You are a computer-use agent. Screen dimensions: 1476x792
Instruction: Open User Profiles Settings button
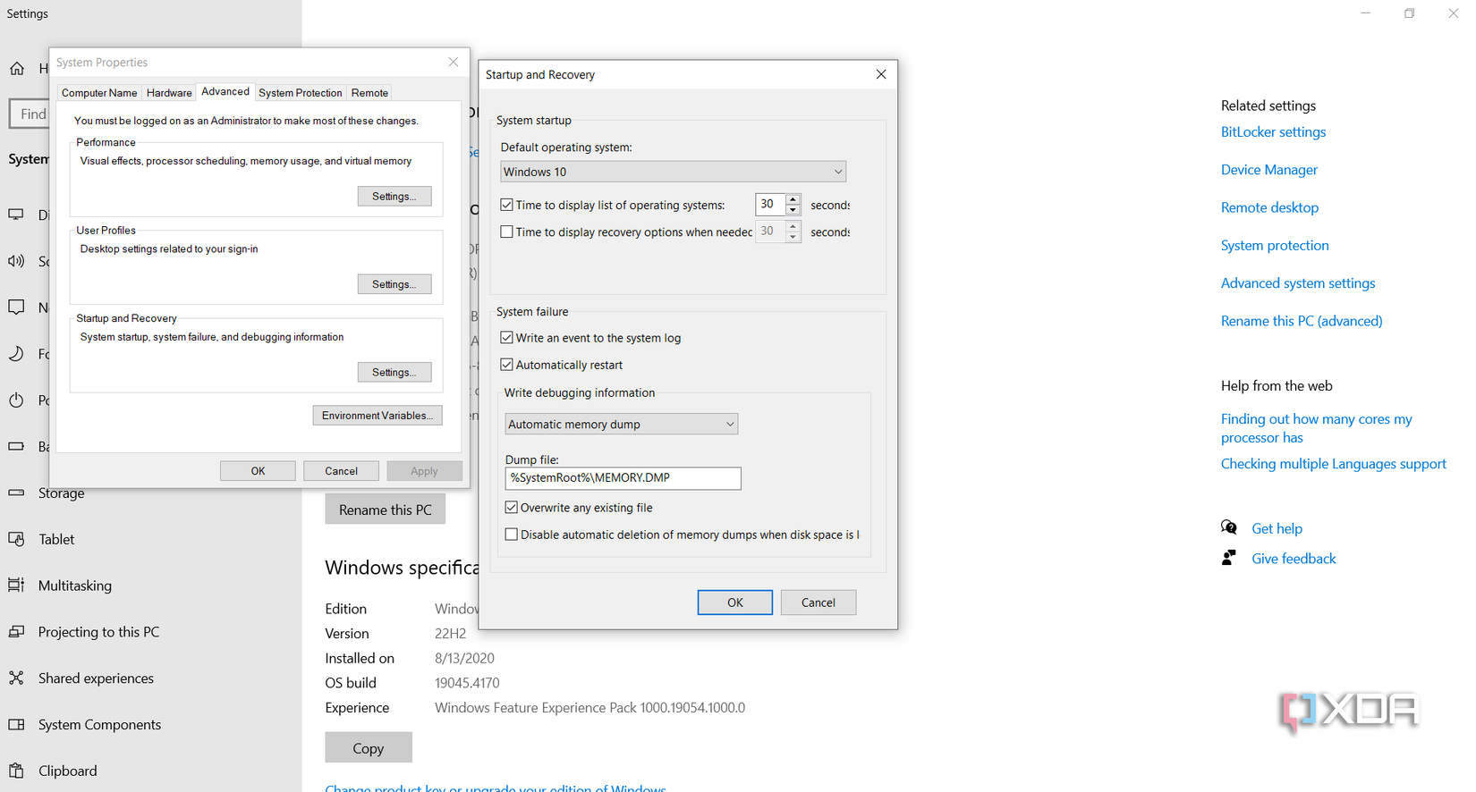394,284
